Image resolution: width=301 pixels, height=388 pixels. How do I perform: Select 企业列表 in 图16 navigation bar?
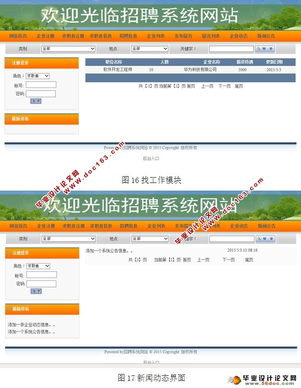(x=155, y=36)
